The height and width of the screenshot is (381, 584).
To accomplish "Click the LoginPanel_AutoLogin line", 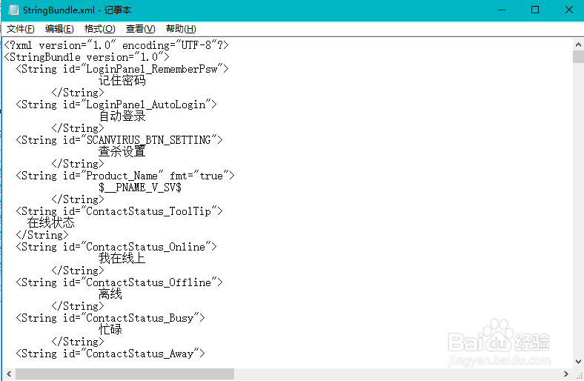I will pyautogui.click(x=116, y=105).
